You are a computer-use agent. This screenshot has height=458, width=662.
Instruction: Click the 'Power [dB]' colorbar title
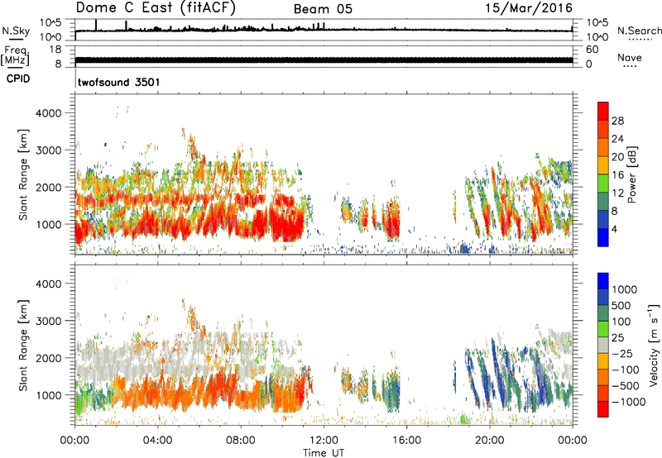pyautogui.click(x=631, y=174)
